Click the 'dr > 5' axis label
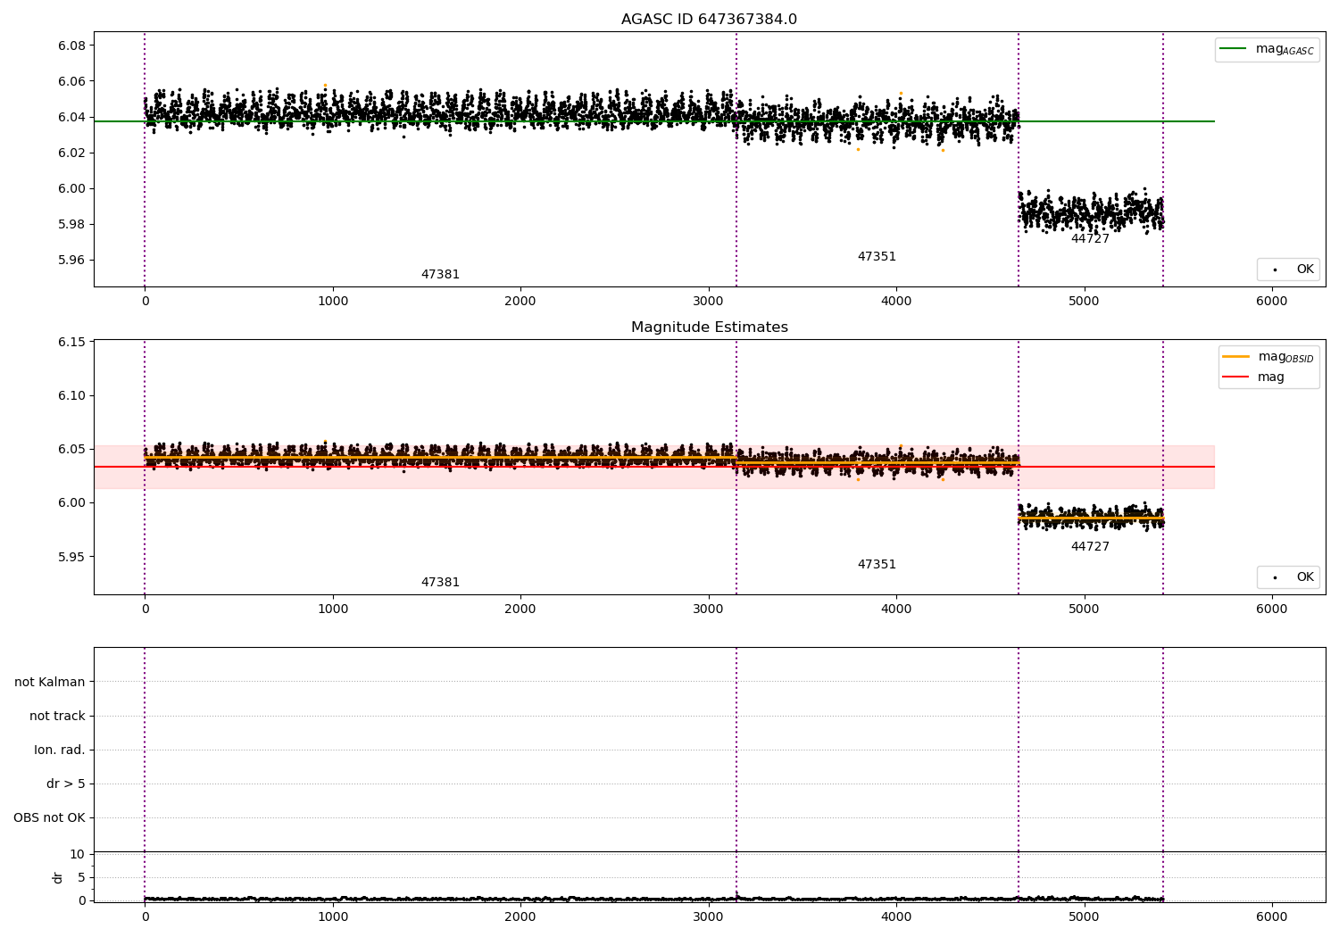1339x937 pixels. [x=66, y=784]
